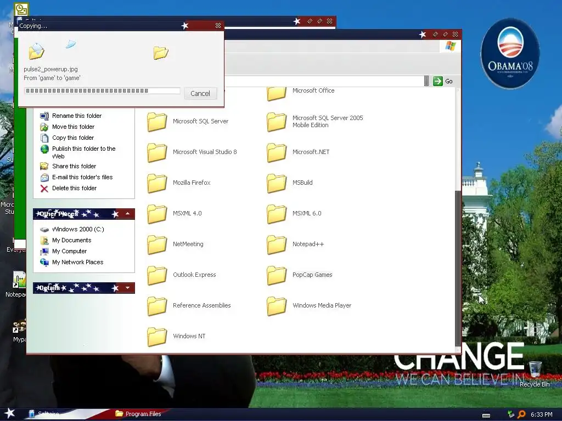Select the Windows Media Player folder icon

click(x=277, y=306)
